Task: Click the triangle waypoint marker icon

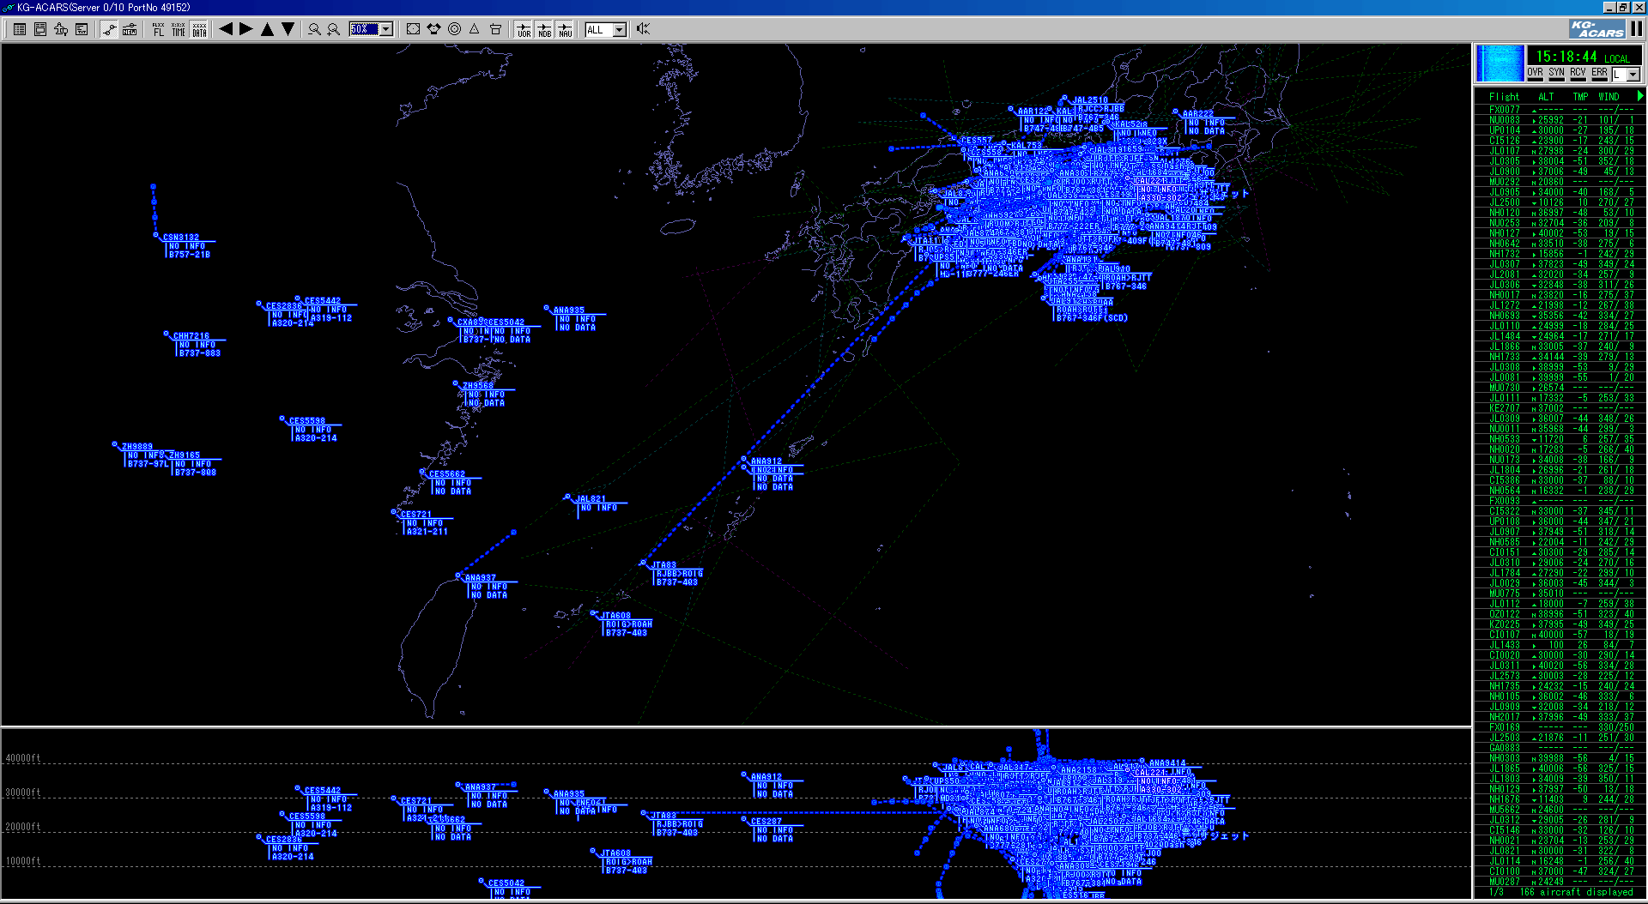Action: [475, 29]
